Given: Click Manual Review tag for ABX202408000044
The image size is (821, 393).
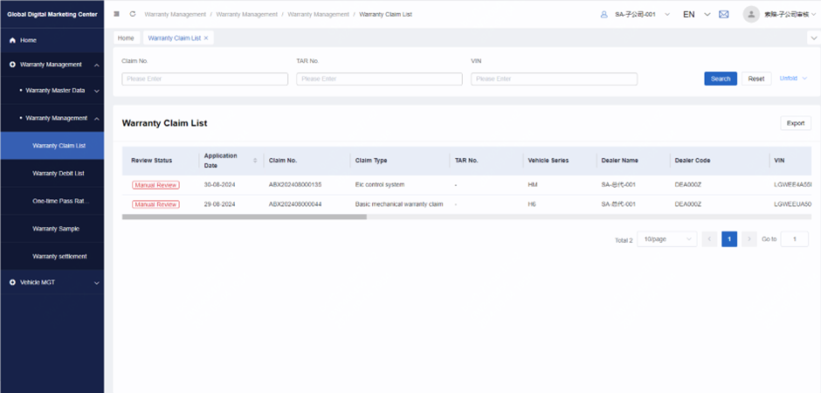Looking at the screenshot, I should click(155, 204).
